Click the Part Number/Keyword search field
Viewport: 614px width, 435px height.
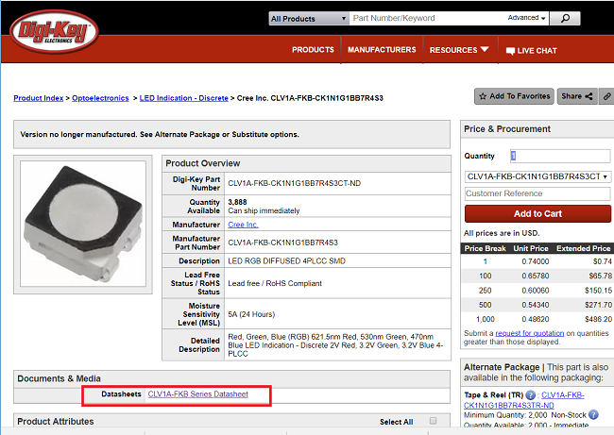point(428,18)
